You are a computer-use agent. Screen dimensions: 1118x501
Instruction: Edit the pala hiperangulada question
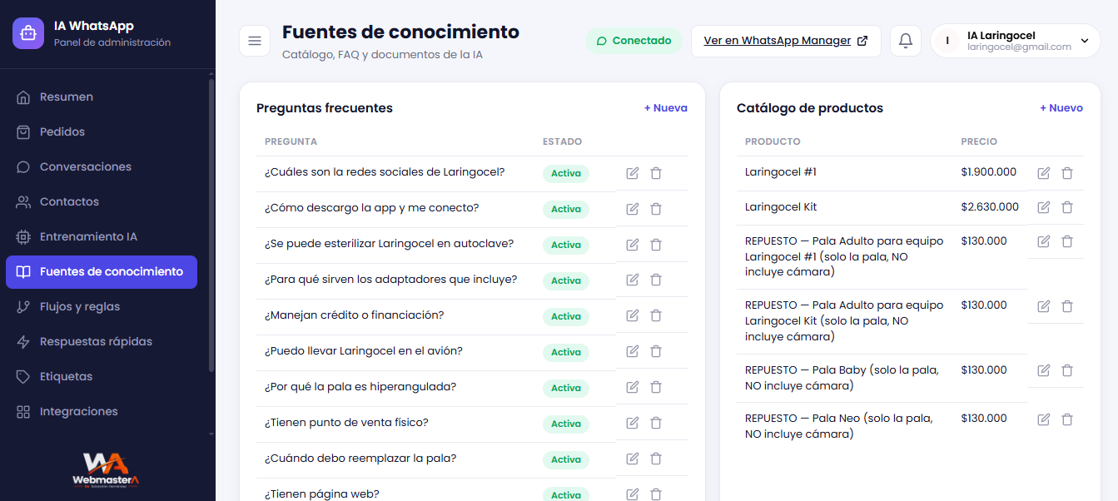click(633, 388)
